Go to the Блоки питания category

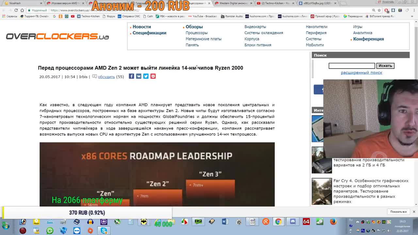(258, 45)
